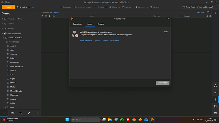Open Brave browser from the taskbar
The width and height of the screenshot is (219, 123).
128,120
